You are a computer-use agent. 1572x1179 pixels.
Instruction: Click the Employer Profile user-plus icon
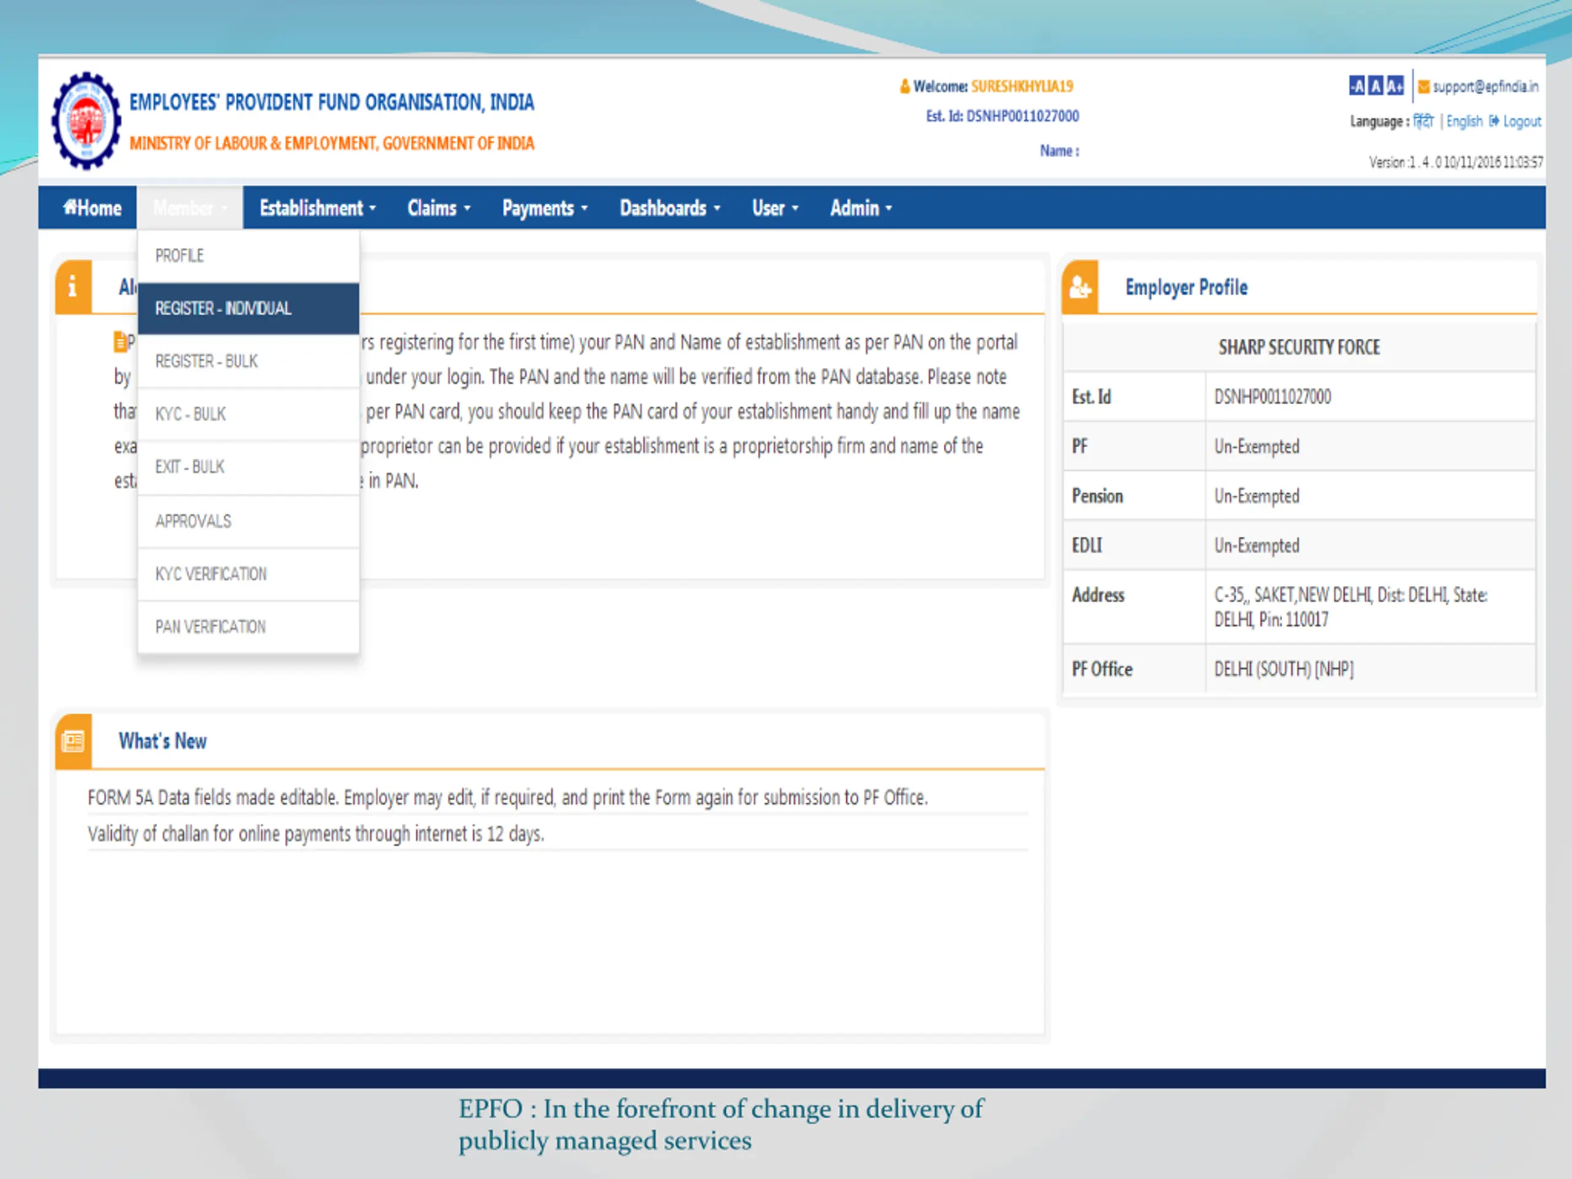tap(1080, 287)
